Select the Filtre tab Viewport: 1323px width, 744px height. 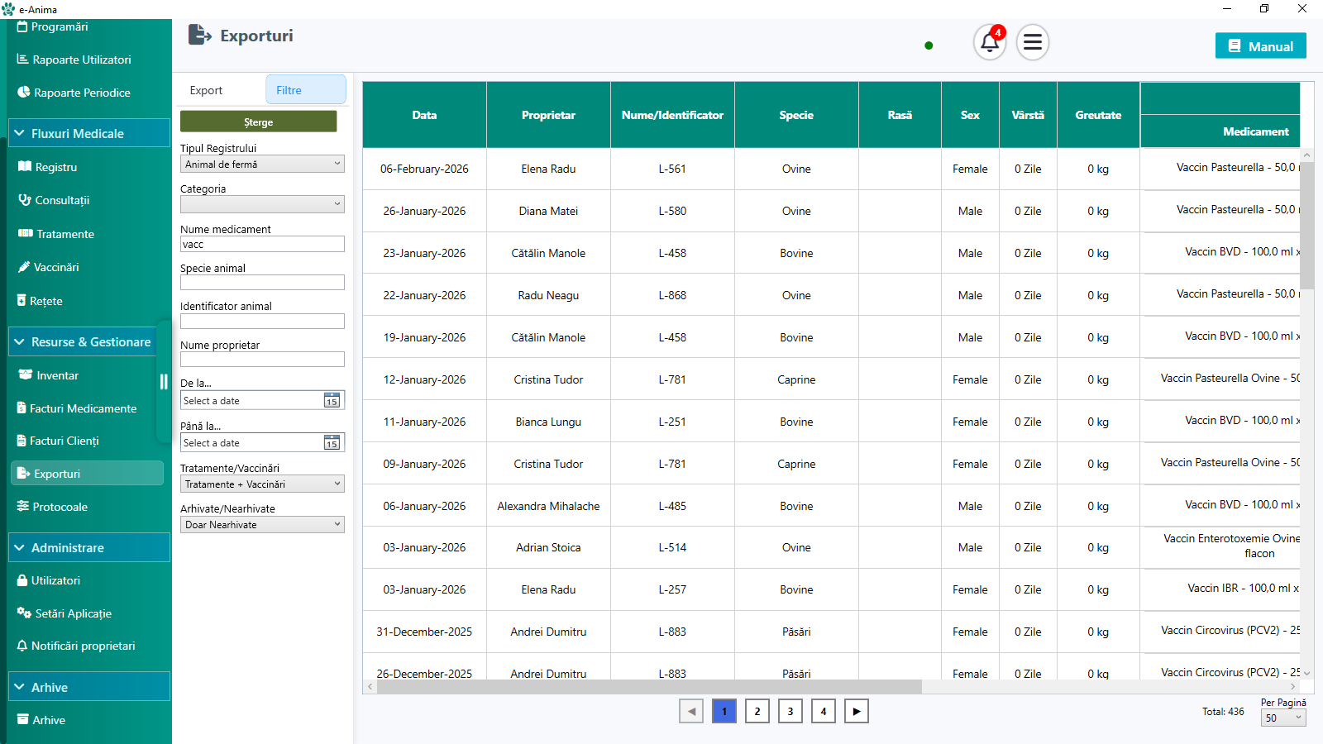coord(305,90)
